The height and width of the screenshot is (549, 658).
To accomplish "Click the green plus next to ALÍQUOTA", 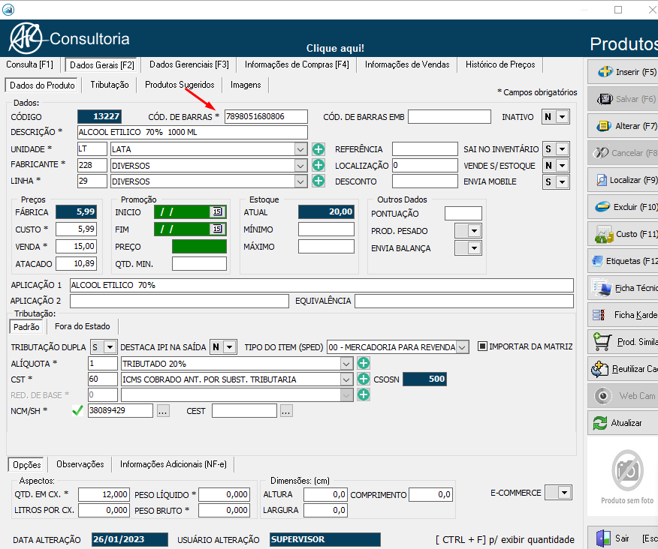I will point(364,363).
